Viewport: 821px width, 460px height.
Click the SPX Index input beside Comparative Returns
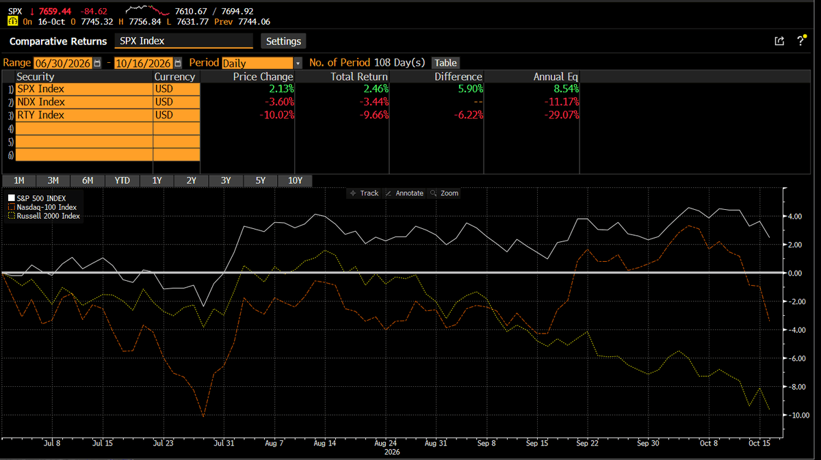tap(183, 41)
